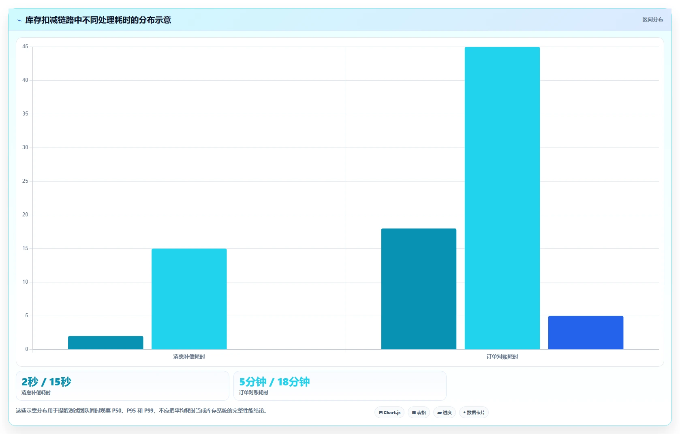Screen dimensions: 680x434
Task: Click y-axis tick label 35
Action: 25,114
